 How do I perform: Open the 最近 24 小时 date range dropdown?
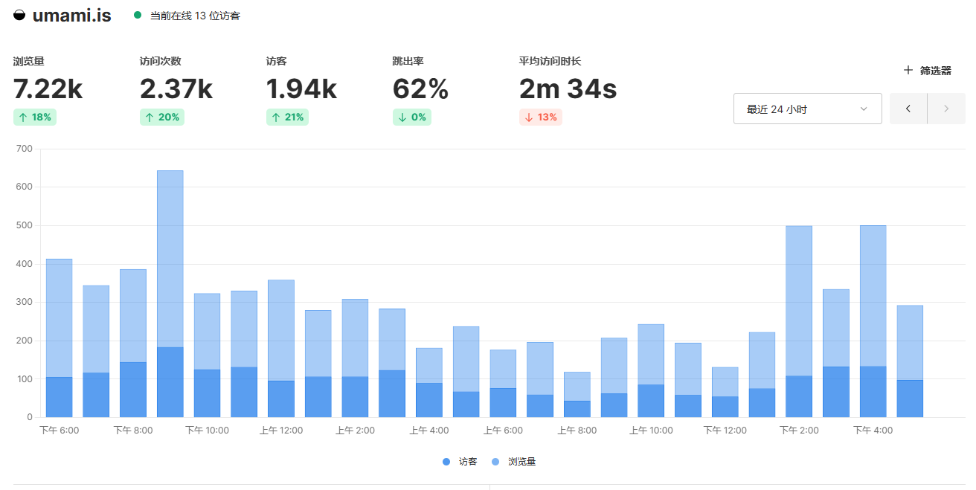pyautogui.click(x=808, y=109)
